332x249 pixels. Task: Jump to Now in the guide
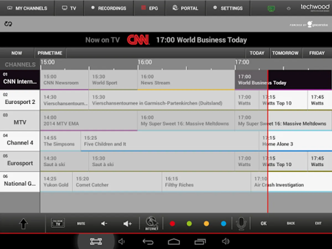coord(17,53)
